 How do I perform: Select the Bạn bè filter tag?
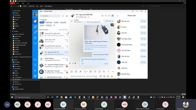pos(42,25)
